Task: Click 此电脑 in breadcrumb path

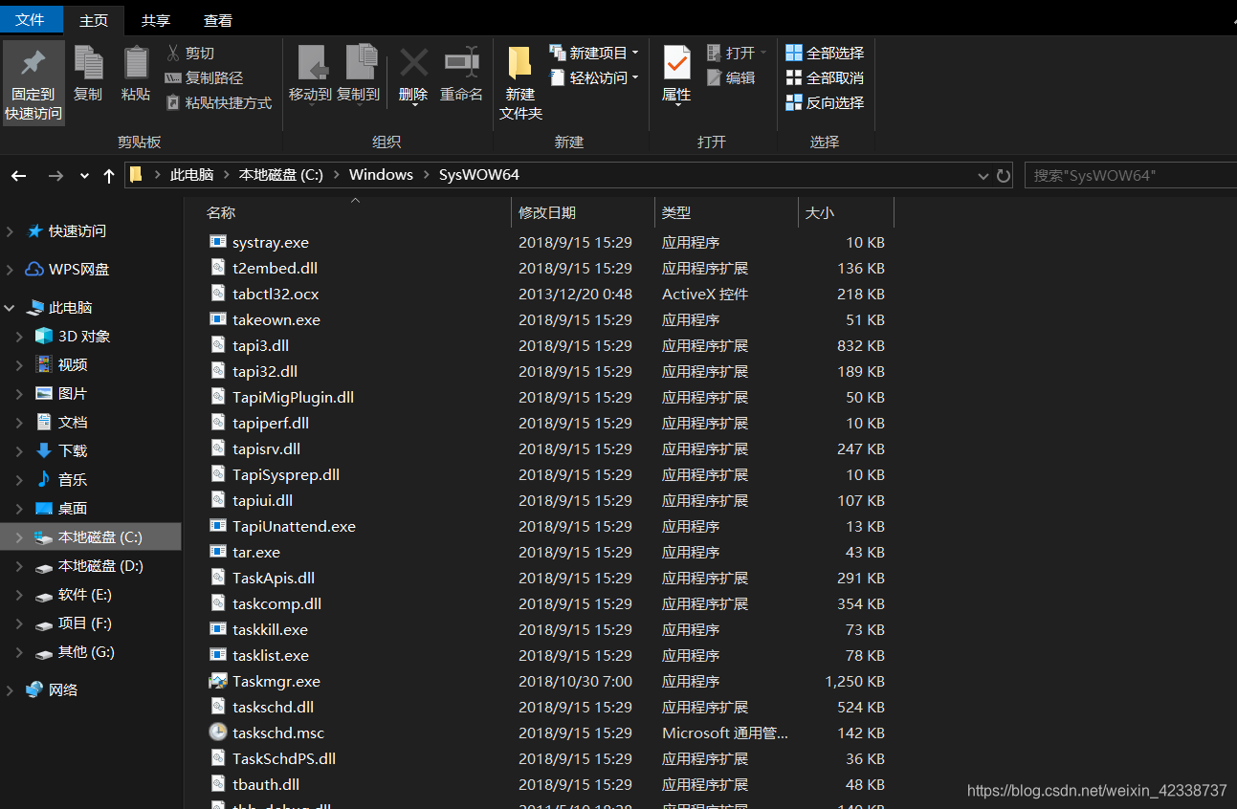Action: [x=191, y=175]
